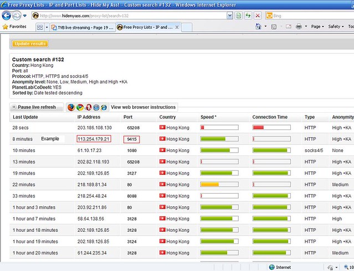
Task: Click the Last Update column header
Action: (x=25, y=117)
